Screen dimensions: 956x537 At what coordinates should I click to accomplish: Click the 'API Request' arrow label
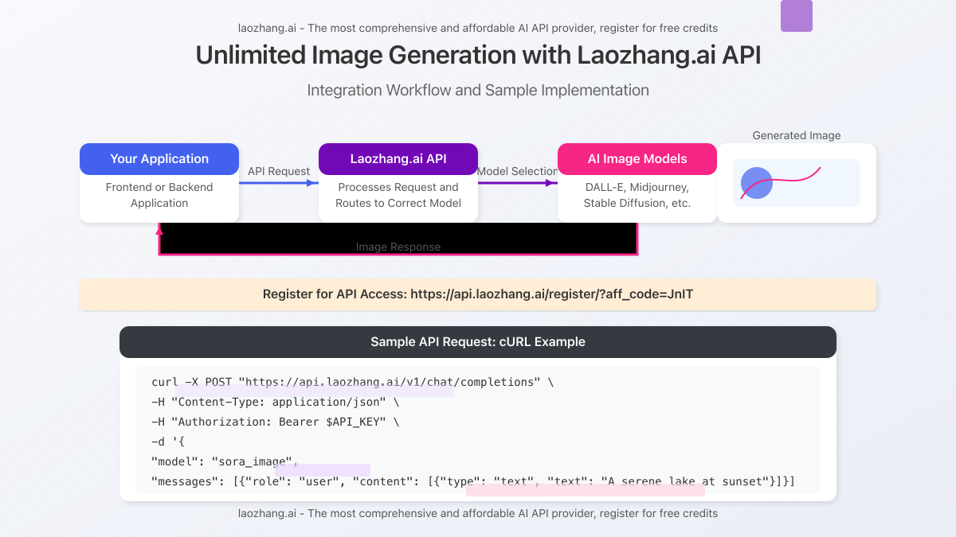279,171
